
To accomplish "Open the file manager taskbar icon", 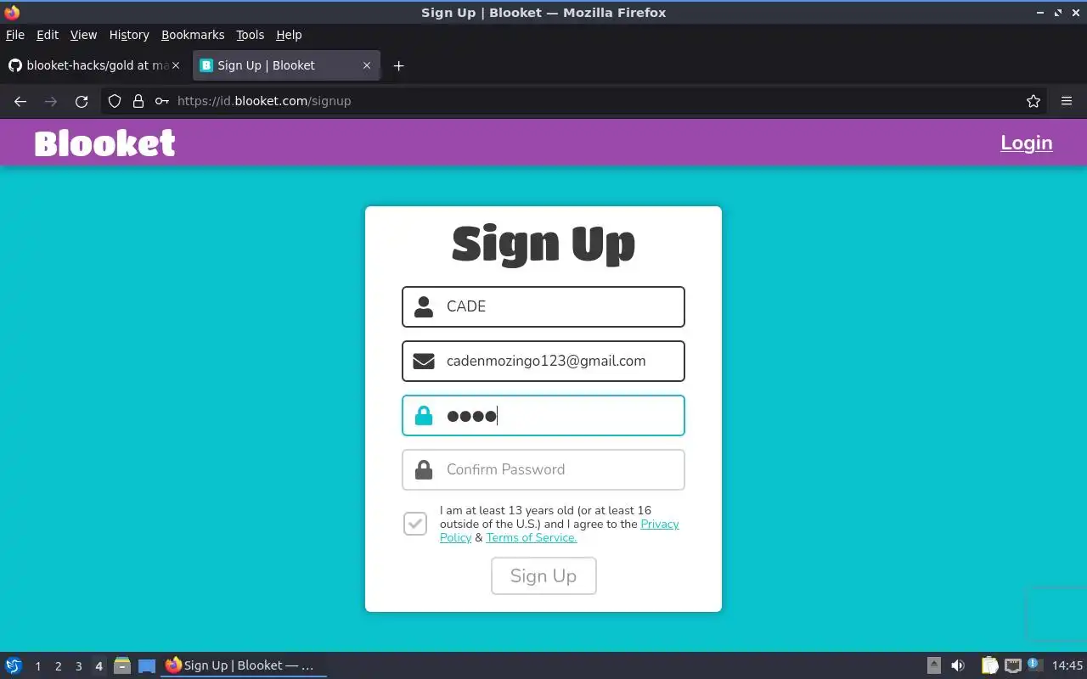I will [x=122, y=665].
